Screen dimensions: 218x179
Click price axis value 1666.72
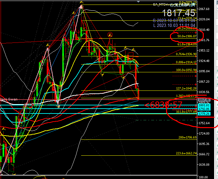point(204,154)
